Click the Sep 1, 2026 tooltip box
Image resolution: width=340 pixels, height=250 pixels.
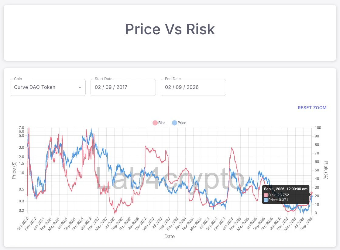tap(286, 194)
